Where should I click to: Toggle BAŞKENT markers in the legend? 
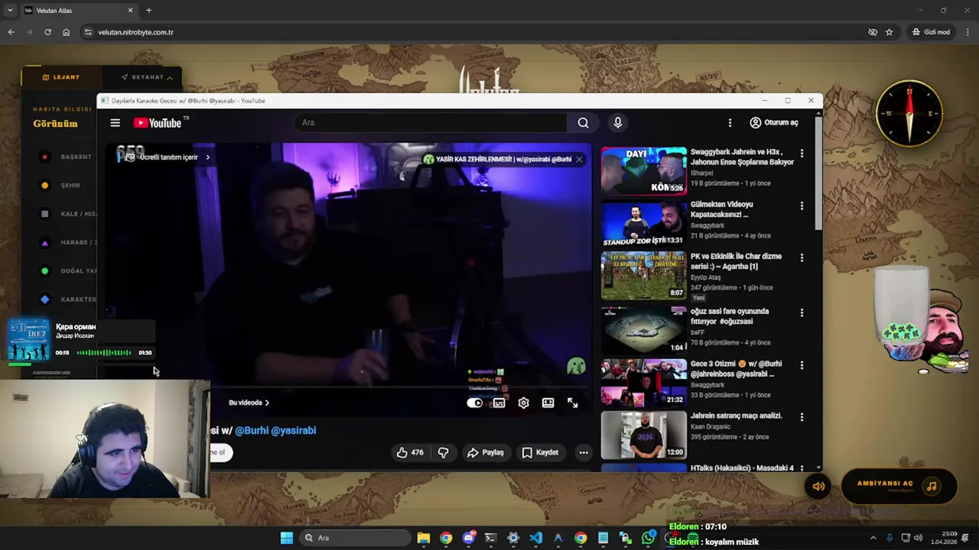(x=67, y=157)
